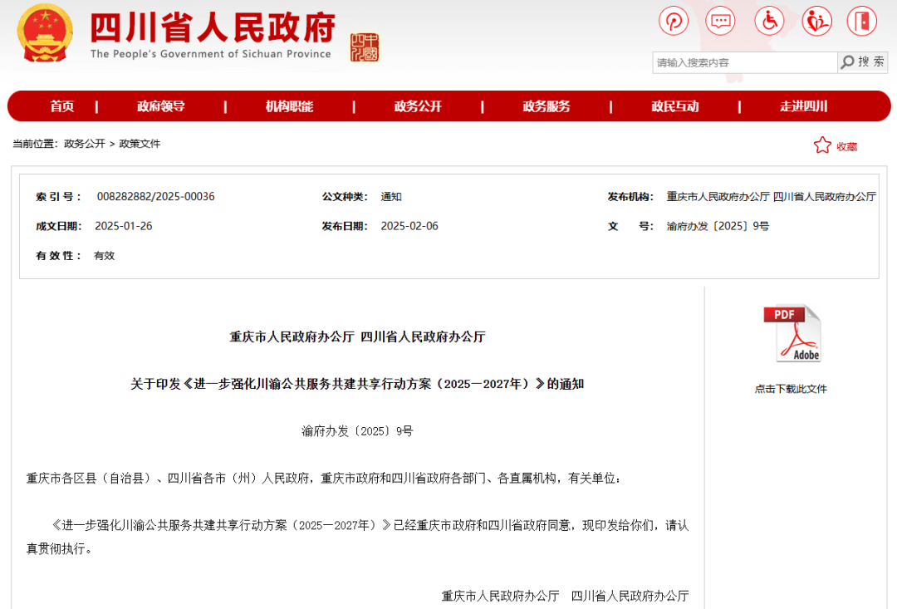This screenshot has width=897, height=609.
Task: Click the 政策文件 breadcrumb link
Action: tap(140, 144)
